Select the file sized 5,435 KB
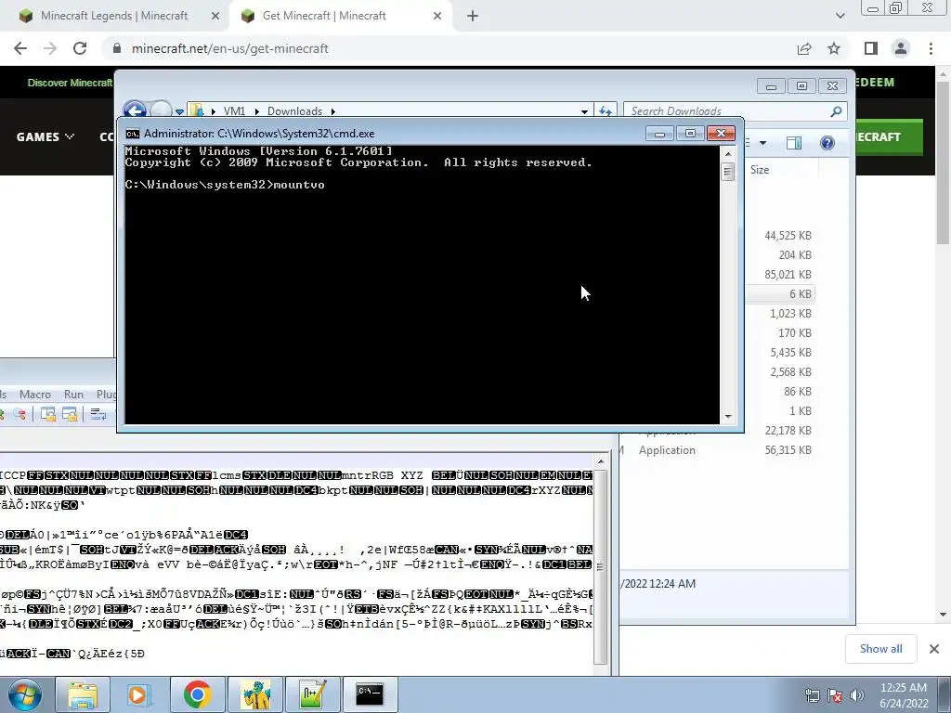This screenshot has width=951, height=713. 791,352
